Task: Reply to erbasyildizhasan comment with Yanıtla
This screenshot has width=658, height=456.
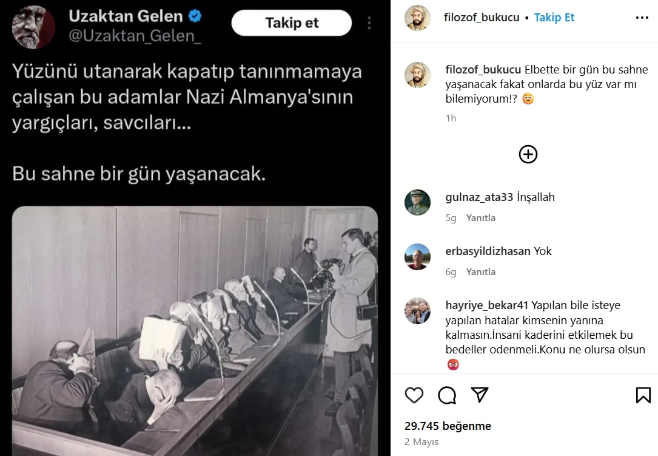Action: 480,272
